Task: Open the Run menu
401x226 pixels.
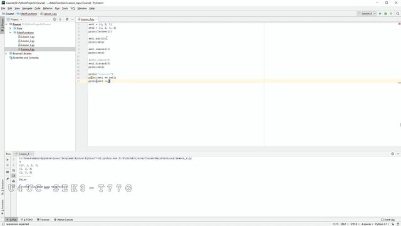Action: point(57,8)
